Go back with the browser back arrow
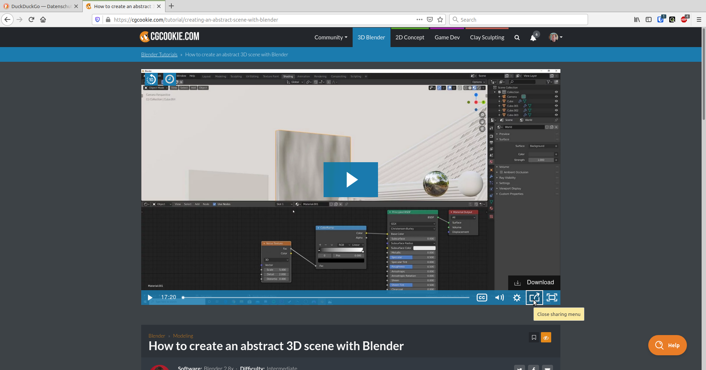 click(x=7, y=19)
